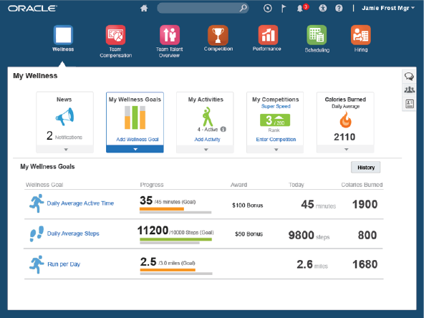Click the search magnifier icon

(243, 8)
